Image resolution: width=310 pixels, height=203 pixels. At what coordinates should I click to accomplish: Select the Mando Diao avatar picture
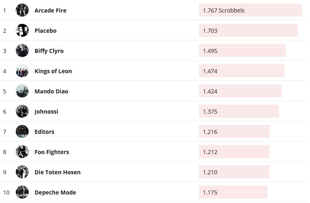coord(22,91)
